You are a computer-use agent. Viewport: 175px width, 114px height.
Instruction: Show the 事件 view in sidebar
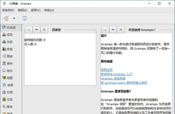click(x=8, y=64)
